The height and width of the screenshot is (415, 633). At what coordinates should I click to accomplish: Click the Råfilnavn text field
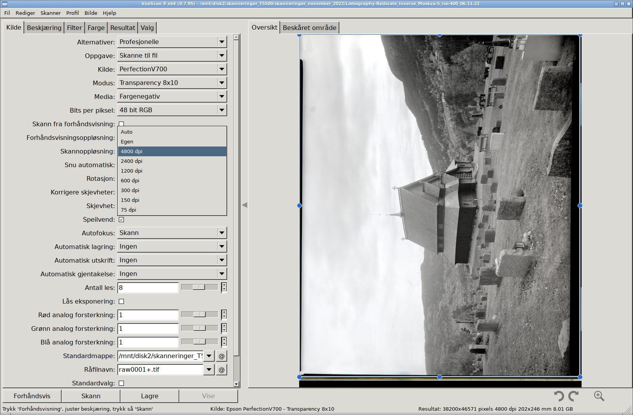160,369
